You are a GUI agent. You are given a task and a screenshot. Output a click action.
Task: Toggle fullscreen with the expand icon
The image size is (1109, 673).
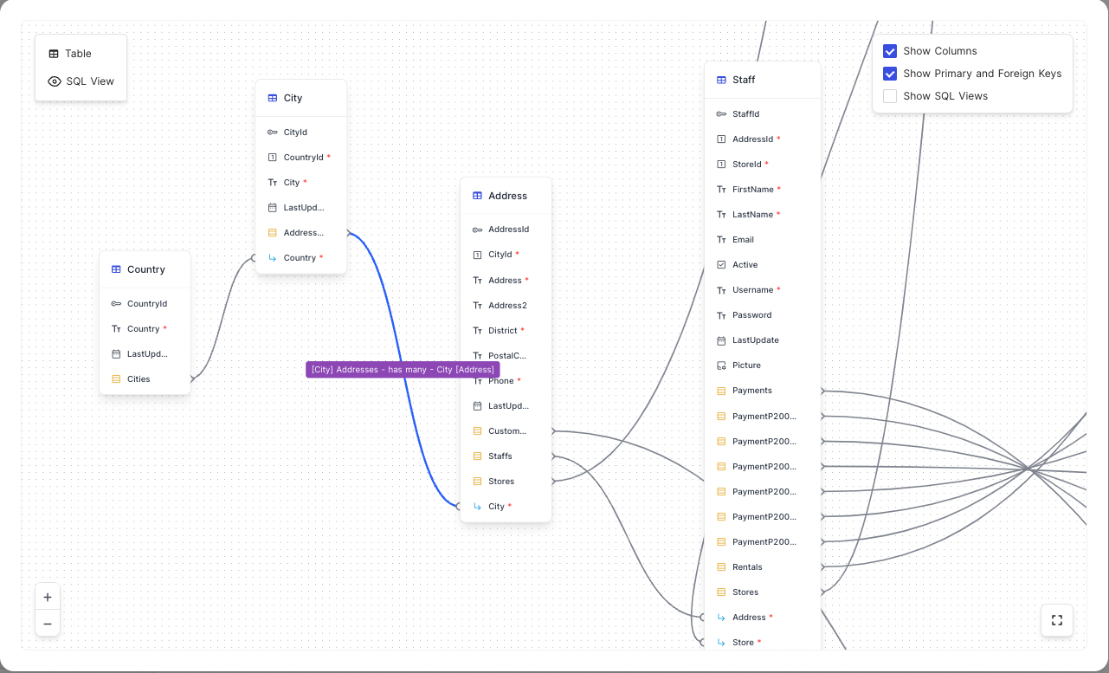pos(1056,620)
